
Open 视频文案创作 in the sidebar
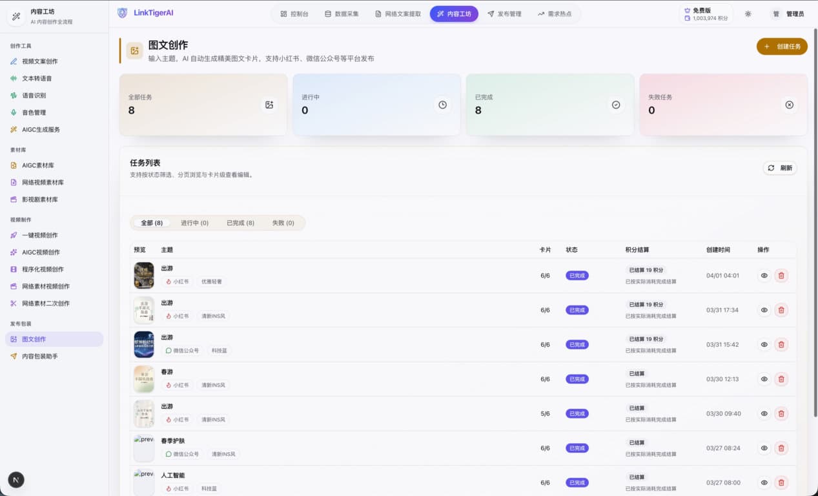click(39, 61)
